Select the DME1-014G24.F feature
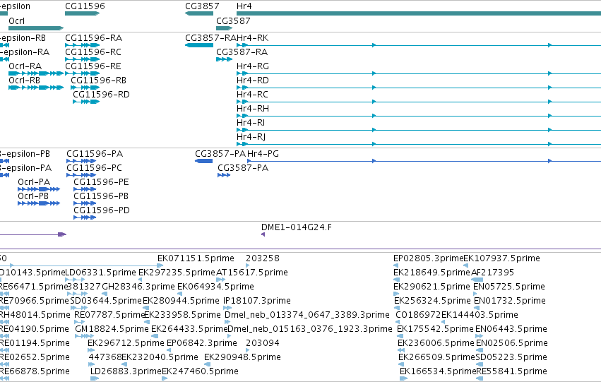 coord(263,234)
